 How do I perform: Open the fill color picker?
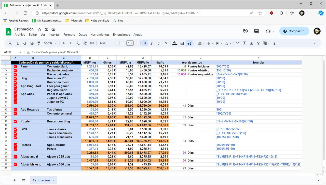tap(175, 43)
